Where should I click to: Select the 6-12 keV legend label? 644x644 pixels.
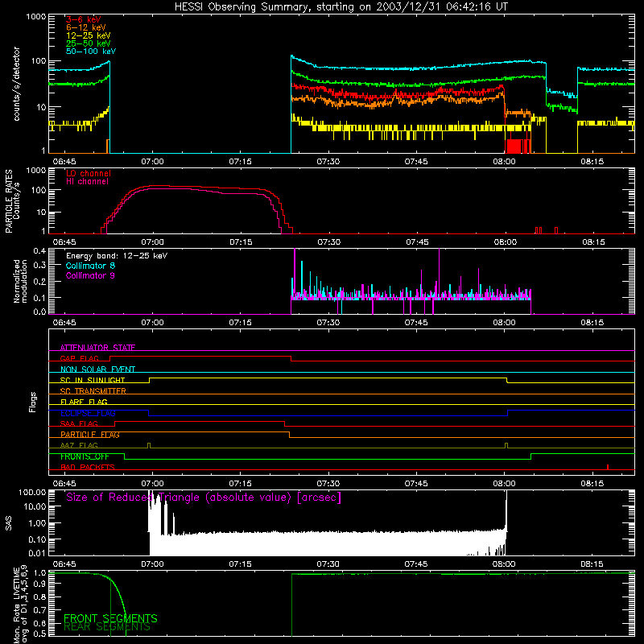coord(86,27)
